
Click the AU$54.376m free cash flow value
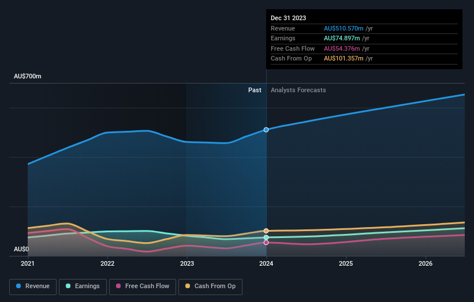tap(342, 48)
